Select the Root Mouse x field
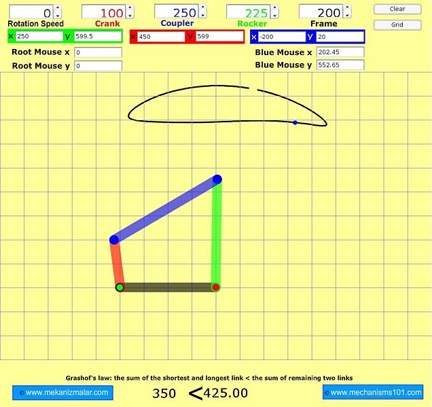The height and width of the screenshot is (407, 432). pos(98,52)
